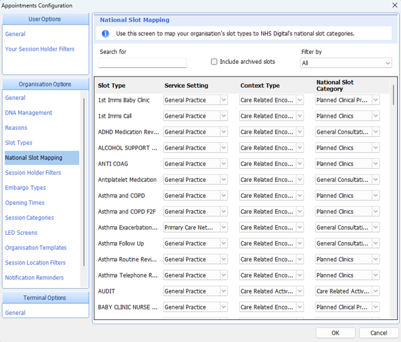Go to Embargo Types
This screenshot has width=401, height=342.
[x=25, y=188]
